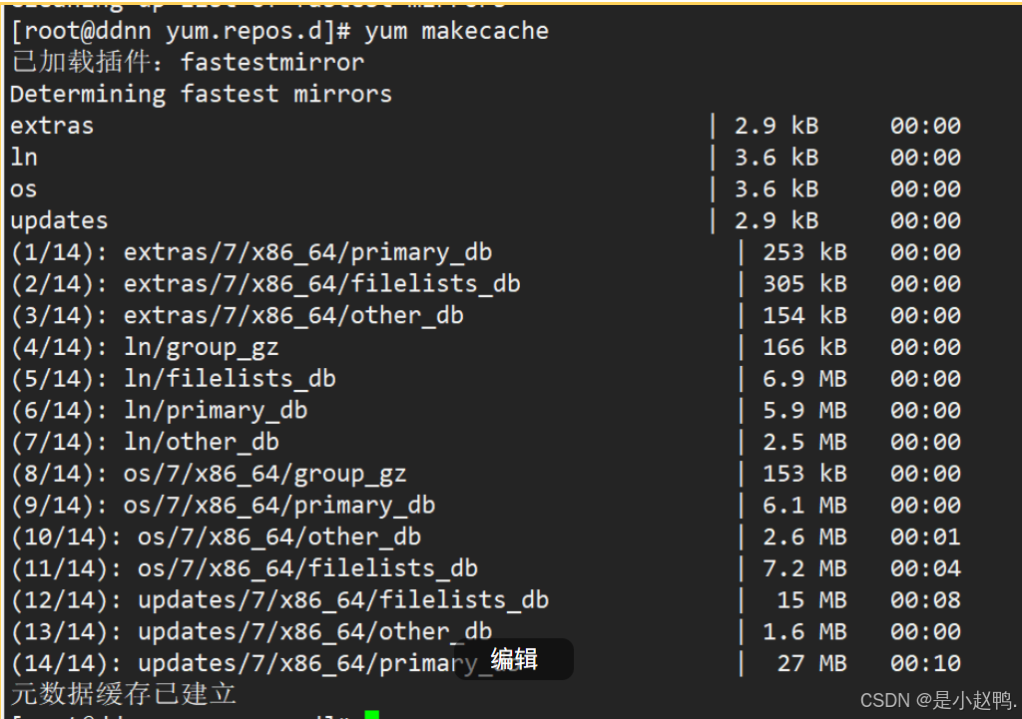Click the 'Determining fastest mirrors' line
The height and width of the screenshot is (719, 1022).
pyautogui.click(x=201, y=95)
